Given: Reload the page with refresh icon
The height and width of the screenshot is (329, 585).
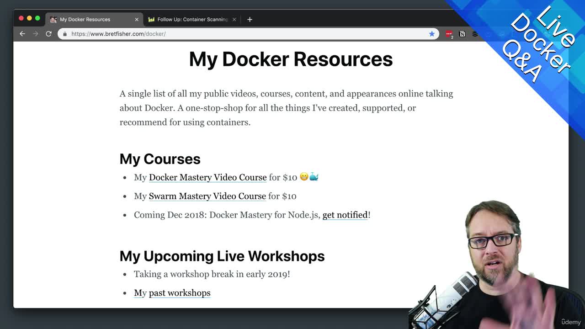Looking at the screenshot, I should (x=48, y=34).
